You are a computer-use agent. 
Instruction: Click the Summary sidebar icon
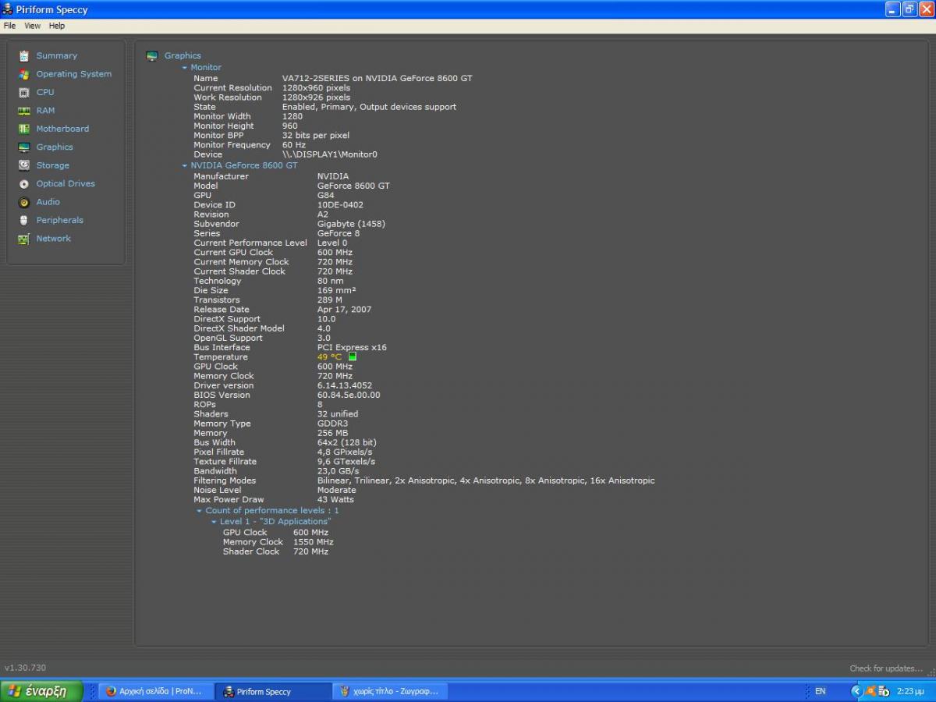click(x=24, y=56)
